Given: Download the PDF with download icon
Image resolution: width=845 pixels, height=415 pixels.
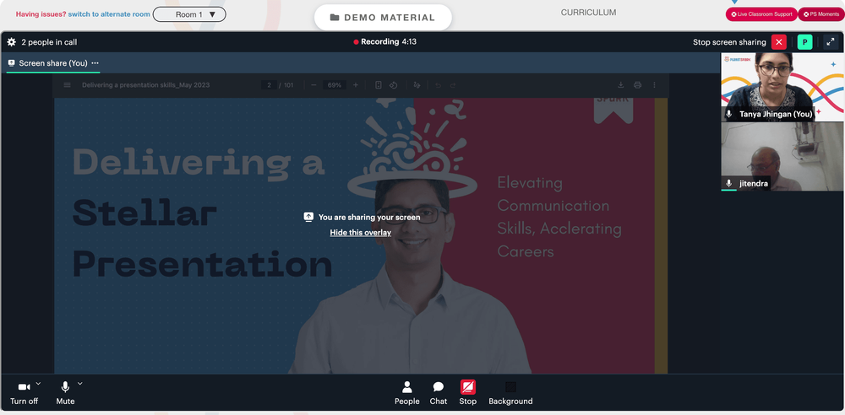Looking at the screenshot, I should (x=620, y=85).
